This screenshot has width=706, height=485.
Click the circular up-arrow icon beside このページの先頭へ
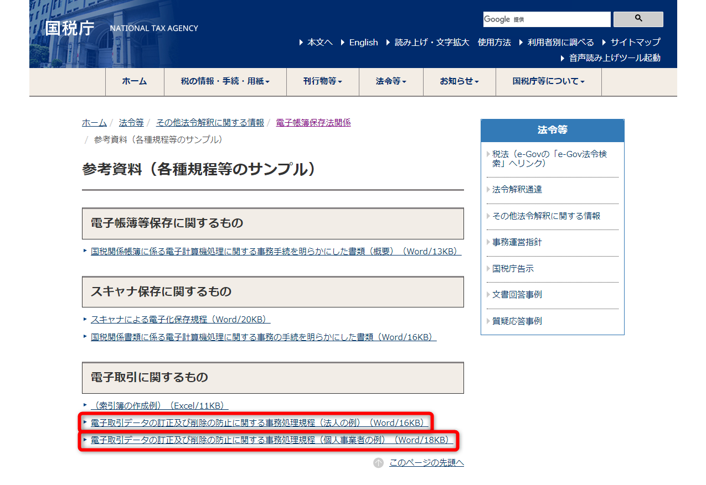[378, 463]
